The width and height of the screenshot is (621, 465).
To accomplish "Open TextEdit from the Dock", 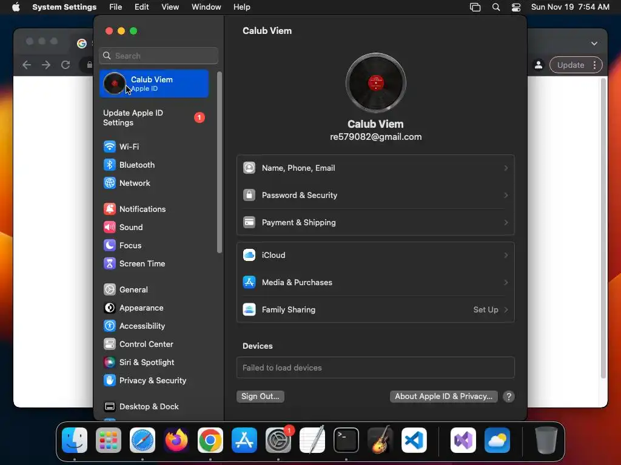I will click(312, 440).
